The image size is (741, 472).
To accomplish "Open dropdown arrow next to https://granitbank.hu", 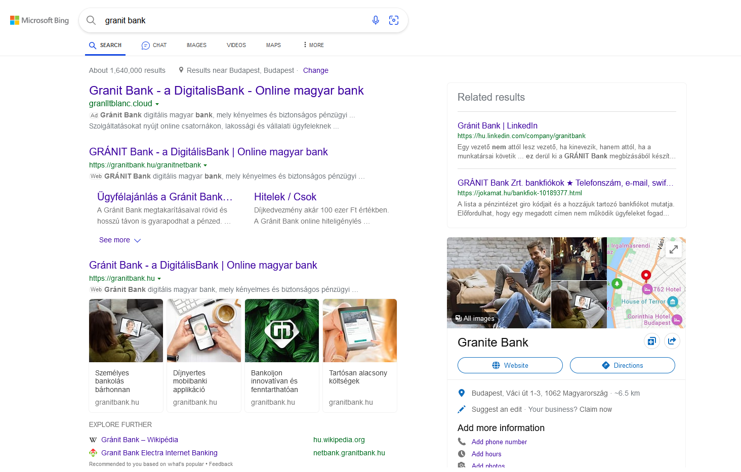I will tap(159, 279).
